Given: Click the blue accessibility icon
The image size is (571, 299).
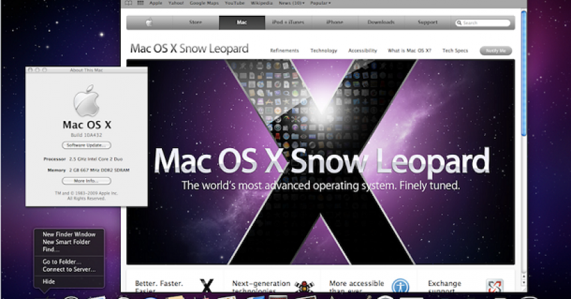Looking at the screenshot, I should coord(400,286).
